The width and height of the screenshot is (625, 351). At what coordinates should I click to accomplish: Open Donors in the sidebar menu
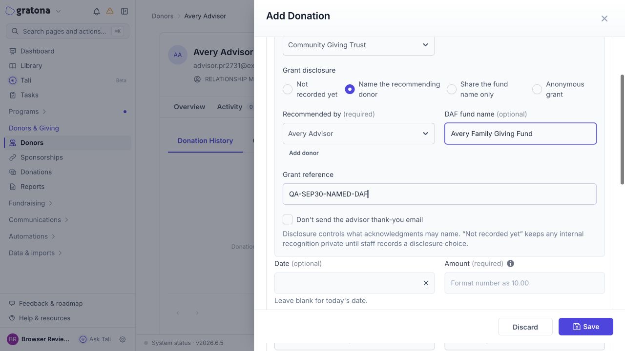pyautogui.click(x=68, y=143)
